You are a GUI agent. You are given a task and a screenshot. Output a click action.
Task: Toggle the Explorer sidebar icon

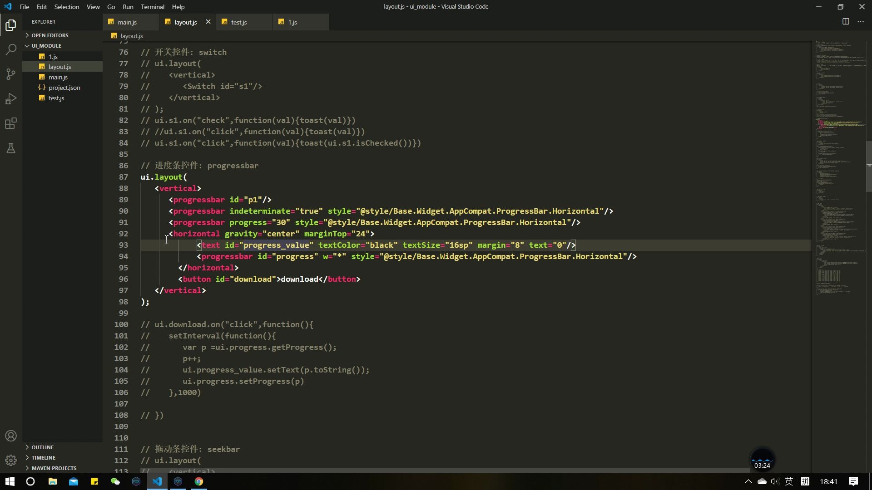click(11, 25)
